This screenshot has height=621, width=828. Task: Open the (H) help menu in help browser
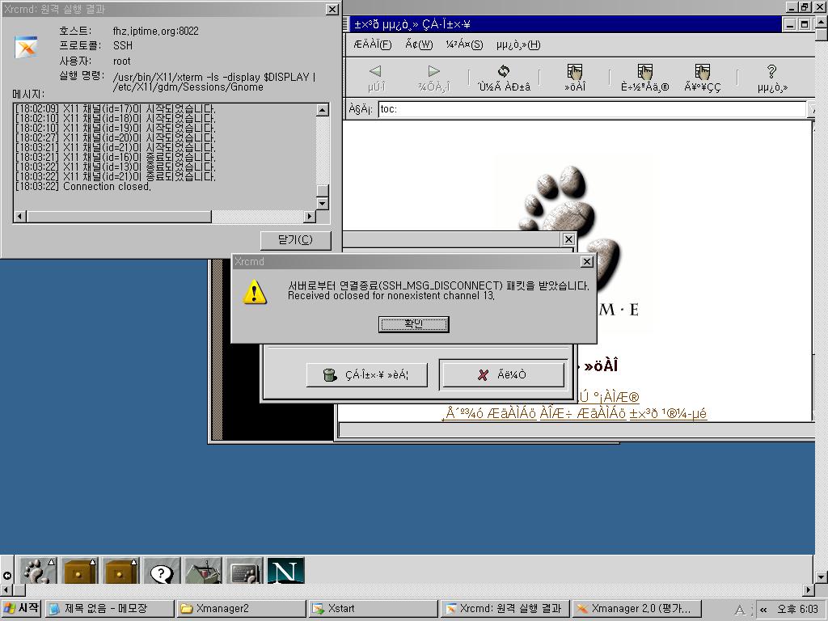point(518,44)
